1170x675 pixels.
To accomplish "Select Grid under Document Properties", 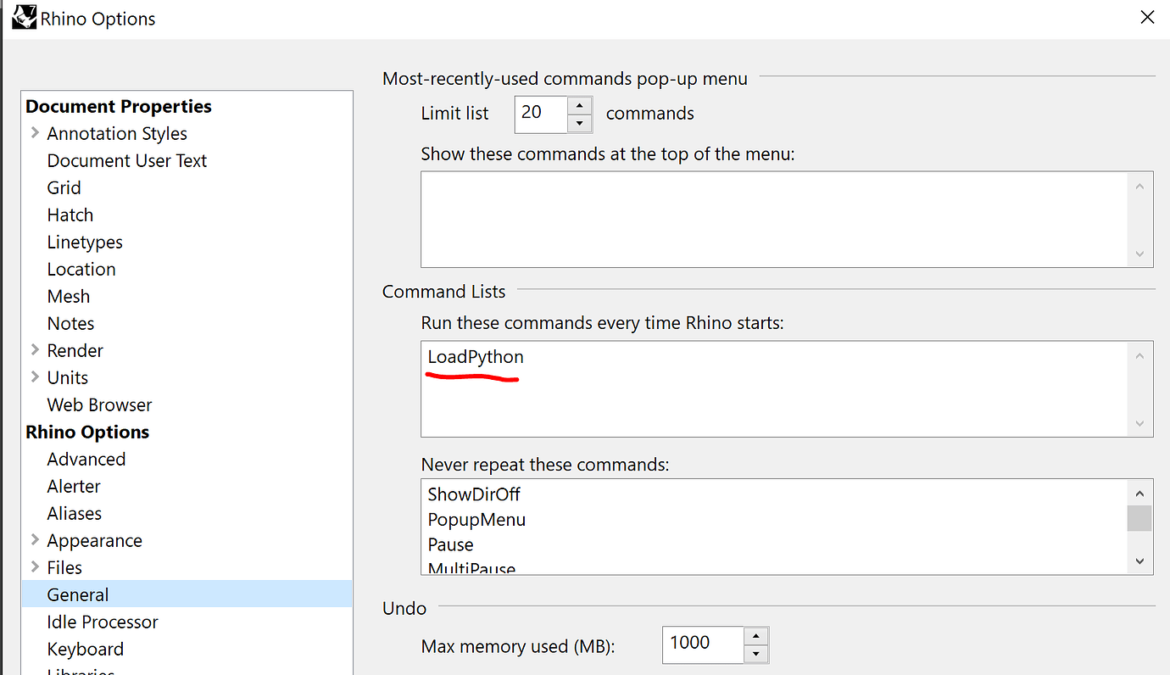I will pyautogui.click(x=64, y=187).
